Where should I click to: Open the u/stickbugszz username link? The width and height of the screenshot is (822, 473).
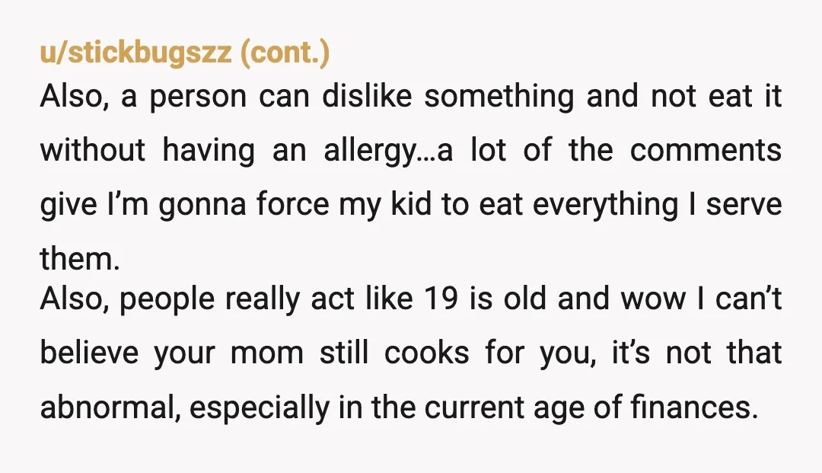pos(135,53)
